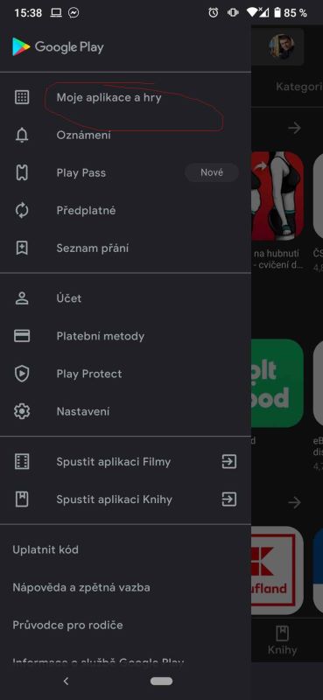
Task: Open Průvodce pro rodiče
Action: coord(67,625)
